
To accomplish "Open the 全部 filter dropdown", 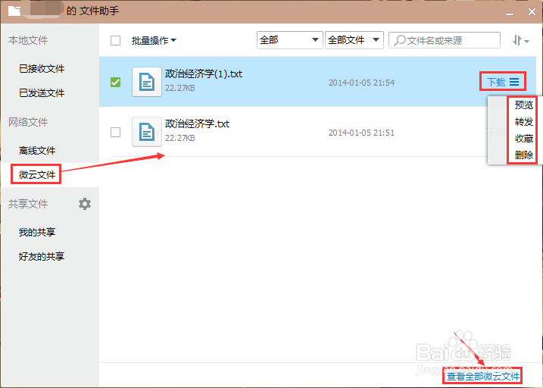I will point(290,40).
